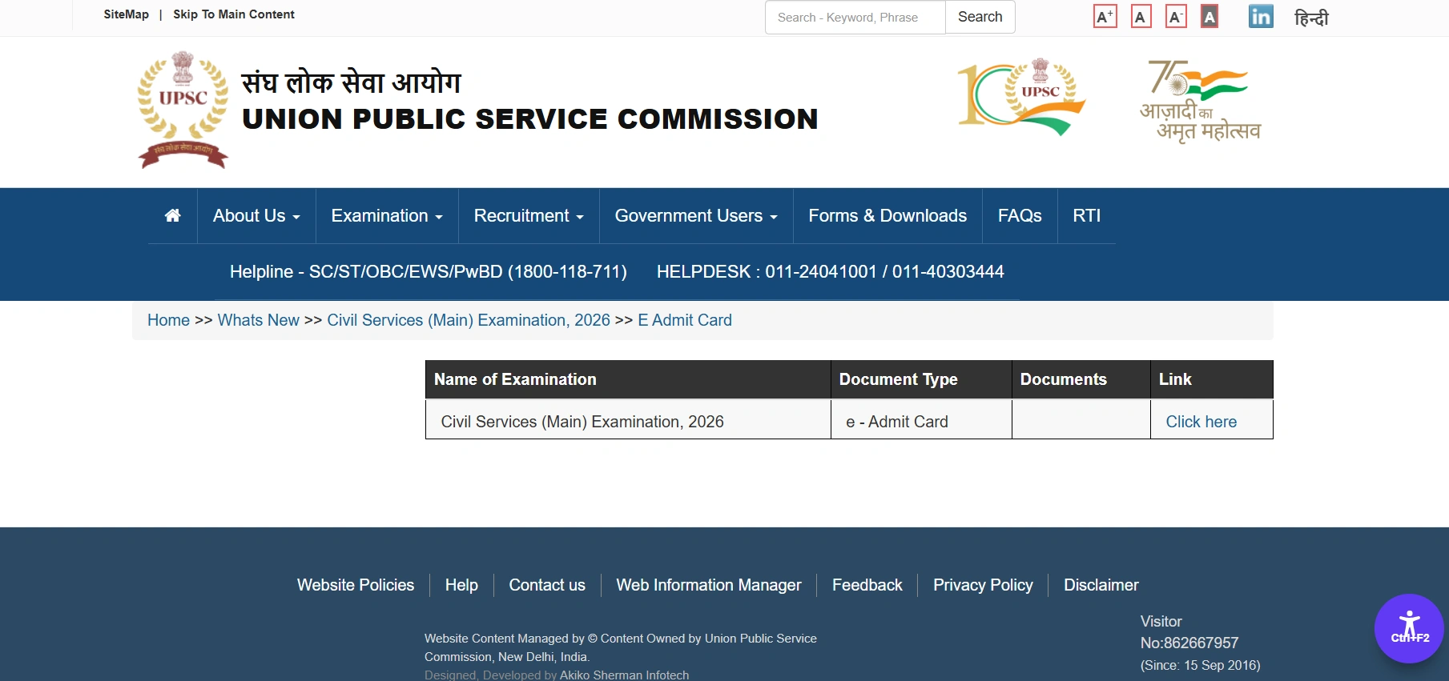Viewport: 1449px width, 681px height.
Task: Open the Feedback footer link
Action: click(867, 585)
